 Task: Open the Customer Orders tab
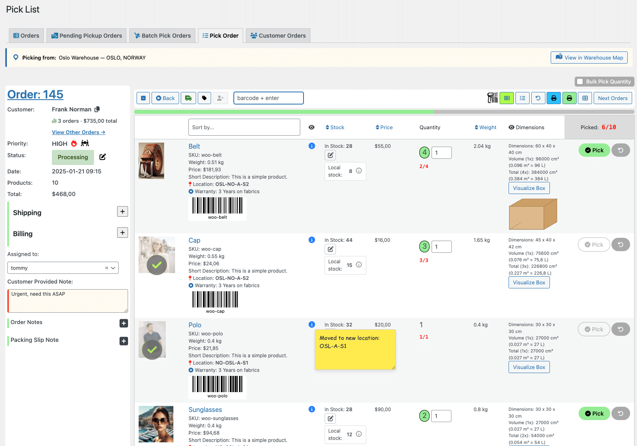click(278, 36)
